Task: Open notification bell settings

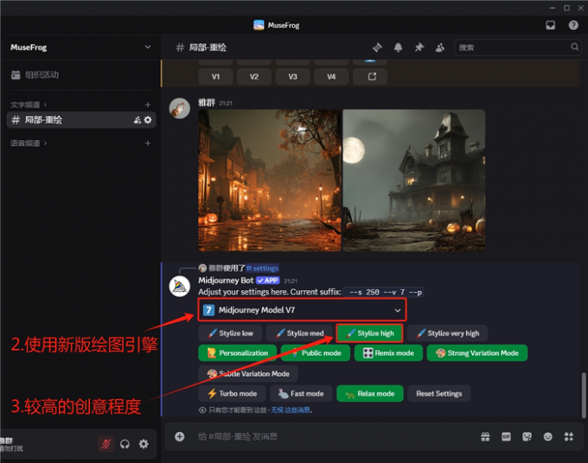Action: 399,48
